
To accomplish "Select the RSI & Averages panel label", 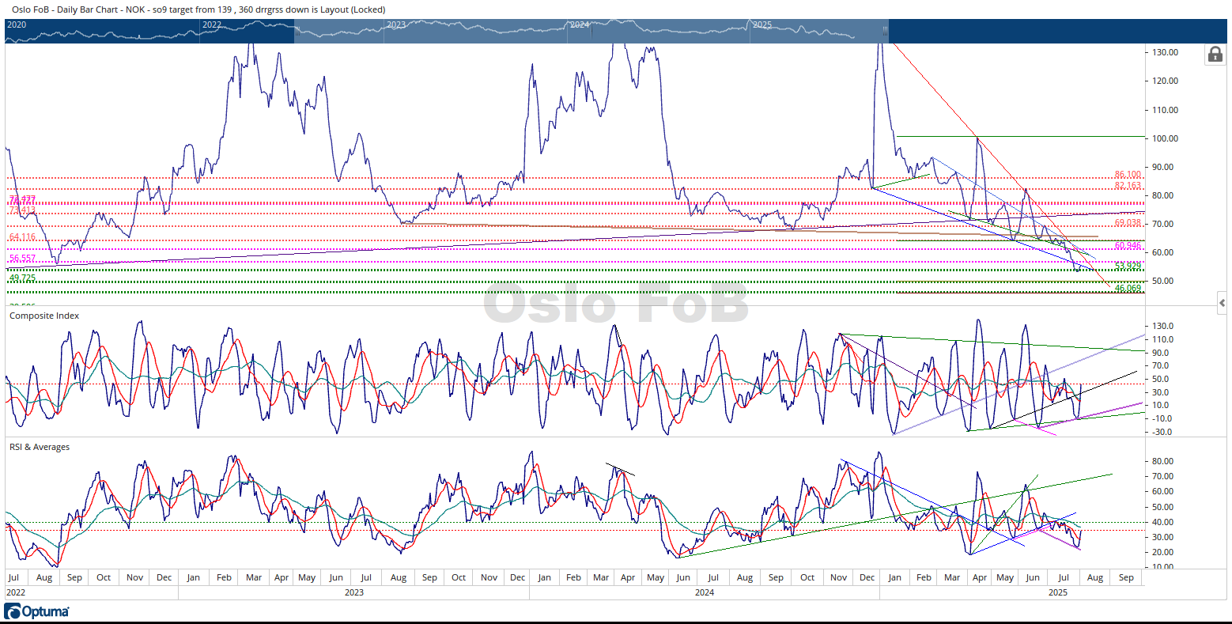I will click(x=40, y=447).
